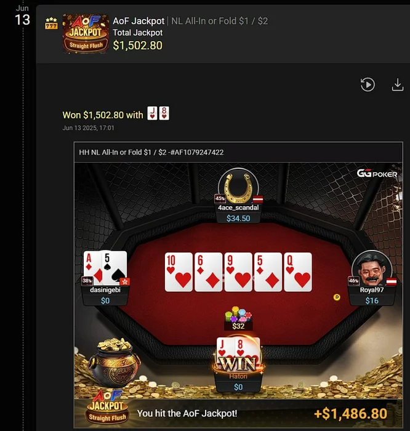Open Royal97 player avatar
The width and height of the screenshot is (410, 431).
point(372,268)
